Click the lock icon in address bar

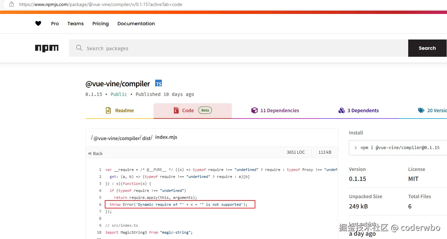pyautogui.click(x=12, y=5)
